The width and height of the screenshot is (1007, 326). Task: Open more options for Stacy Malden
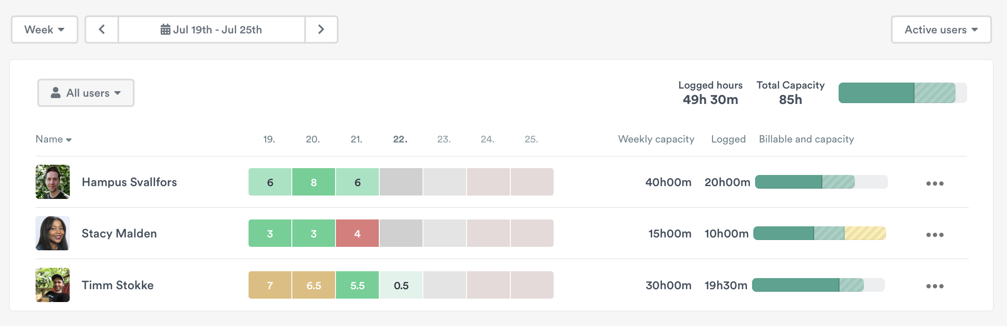(935, 234)
